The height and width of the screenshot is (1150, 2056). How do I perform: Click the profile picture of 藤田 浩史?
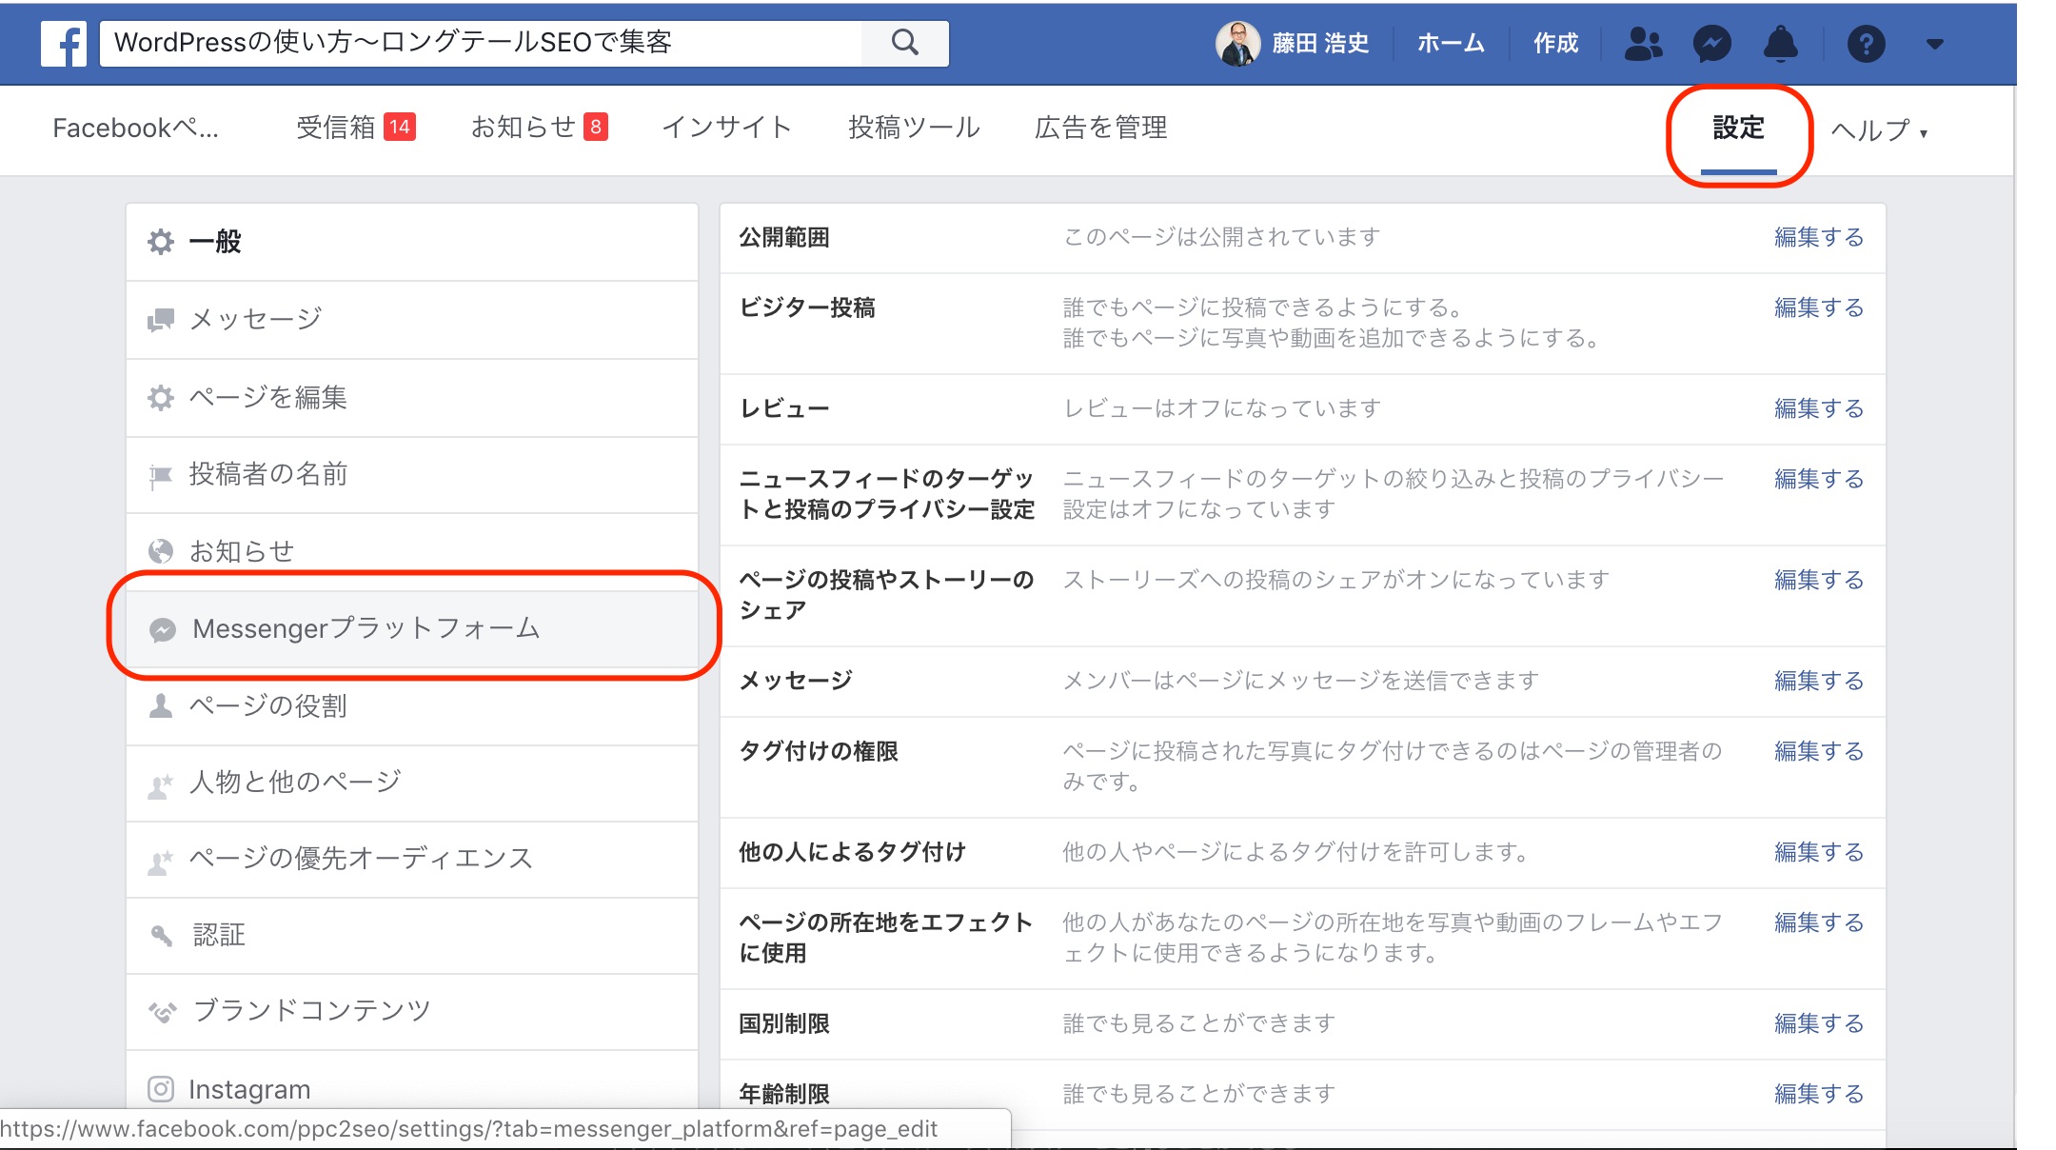(x=1237, y=44)
